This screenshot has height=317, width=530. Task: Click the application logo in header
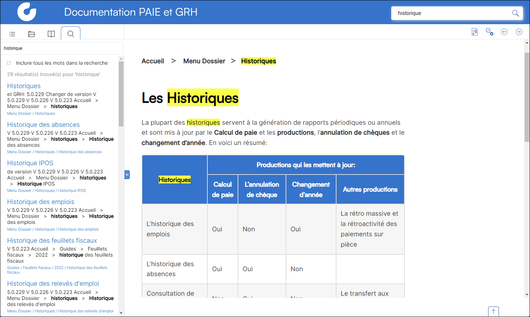27,12
